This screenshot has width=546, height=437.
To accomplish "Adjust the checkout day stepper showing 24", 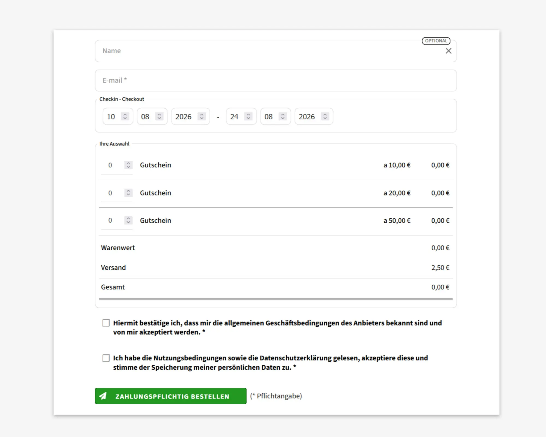I will pyautogui.click(x=248, y=116).
